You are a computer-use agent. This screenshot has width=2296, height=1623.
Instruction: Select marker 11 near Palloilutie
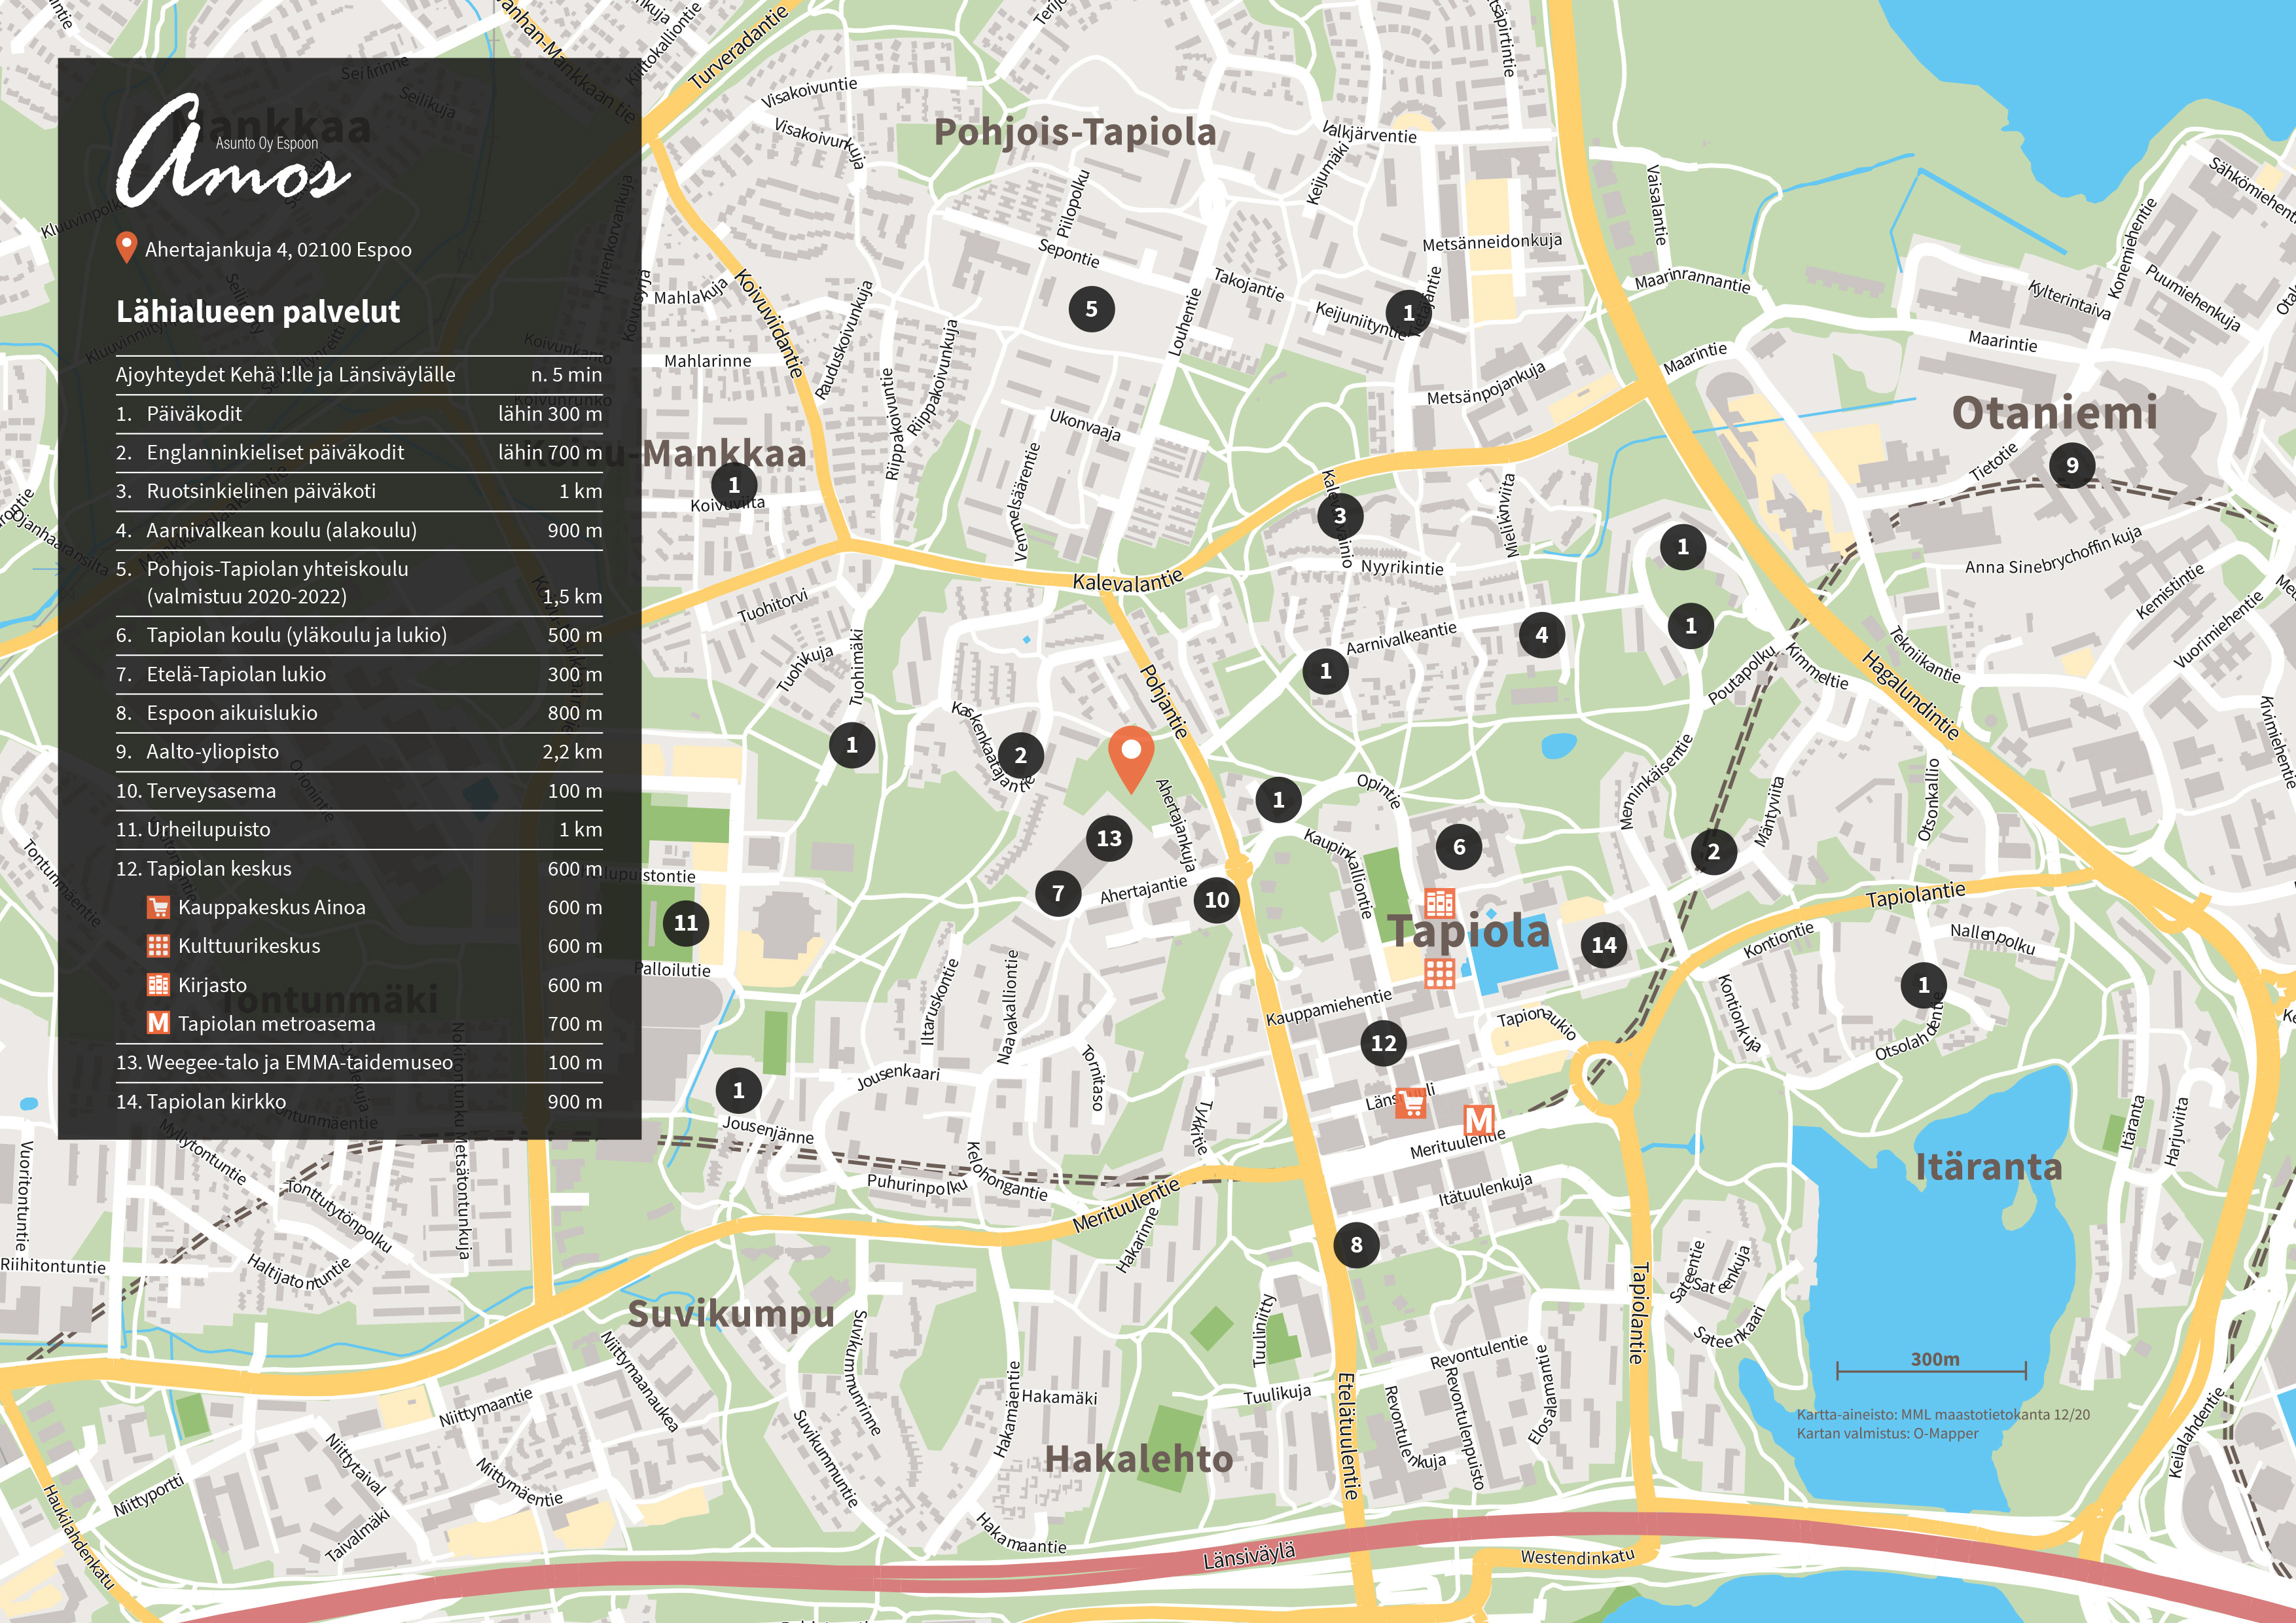(x=686, y=922)
